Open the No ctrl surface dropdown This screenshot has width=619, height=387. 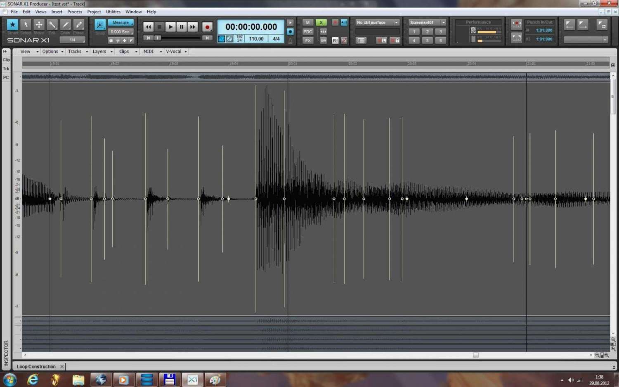click(377, 22)
